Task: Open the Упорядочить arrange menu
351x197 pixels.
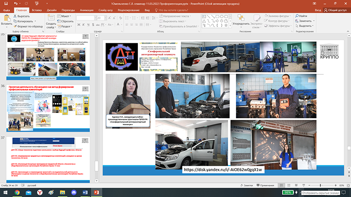Action: (x=241, y=21)
